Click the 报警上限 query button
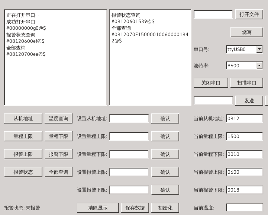268x215 pixels. (x=23, y=154)
